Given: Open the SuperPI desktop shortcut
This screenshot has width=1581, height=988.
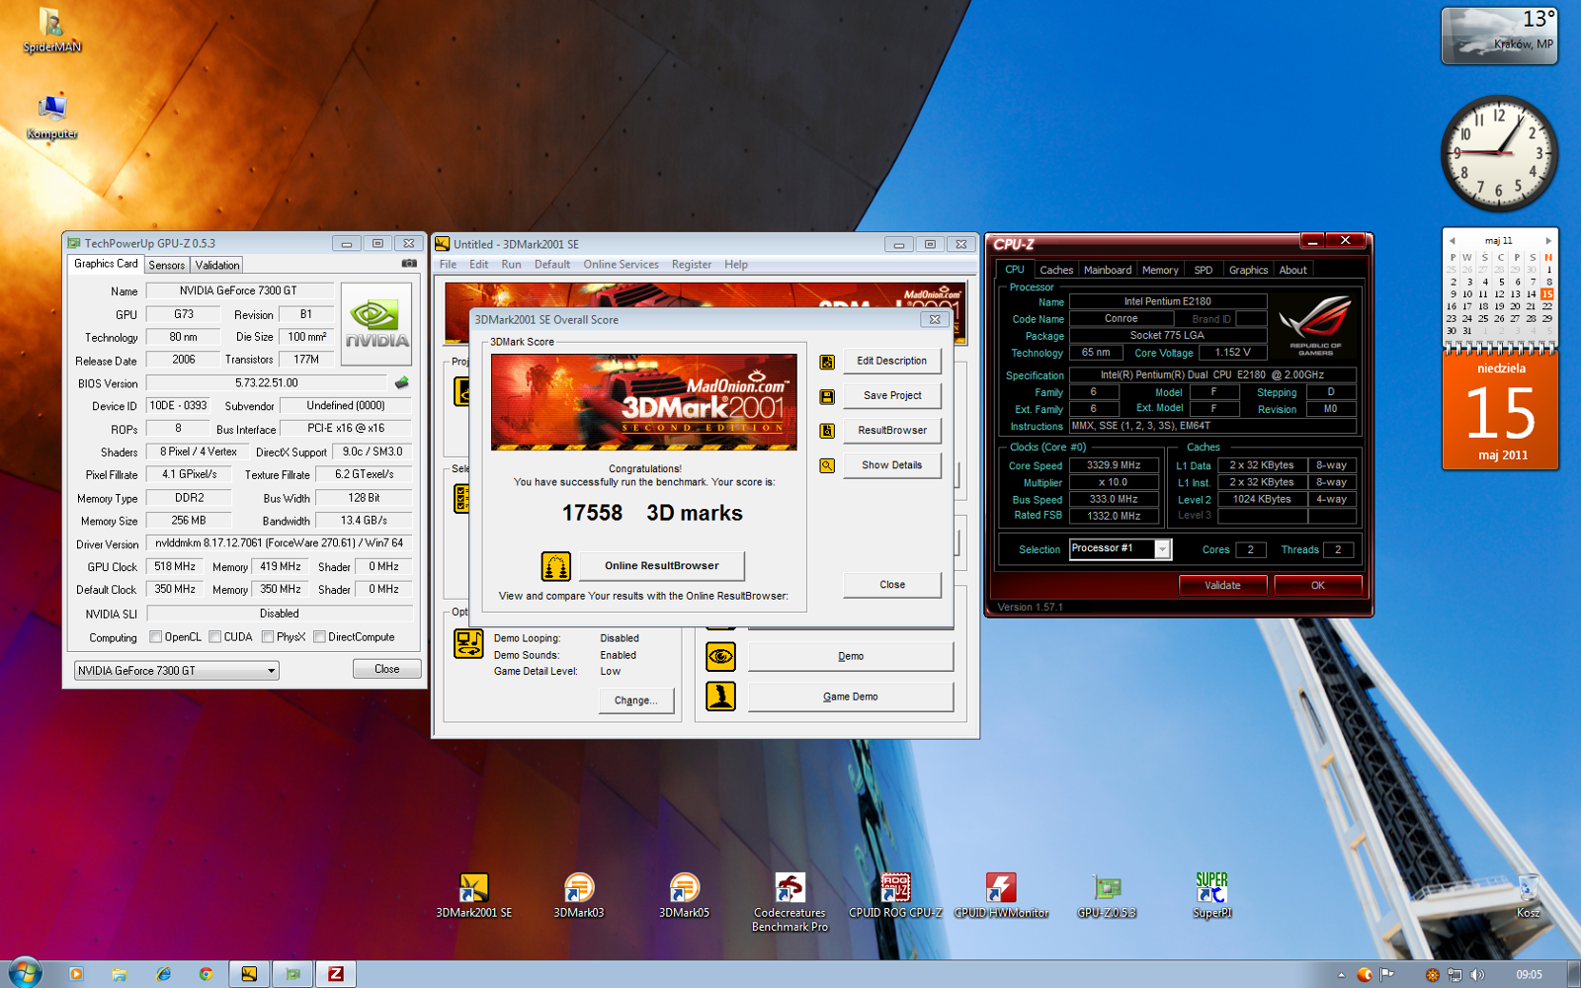Looking at the screenshot, I should (x=1212, y=895).
